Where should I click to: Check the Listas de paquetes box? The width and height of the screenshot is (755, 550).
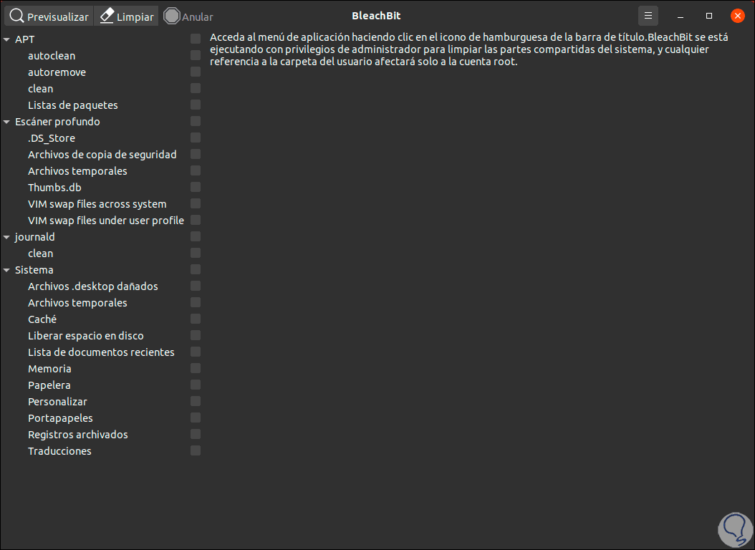click(196, 105)
